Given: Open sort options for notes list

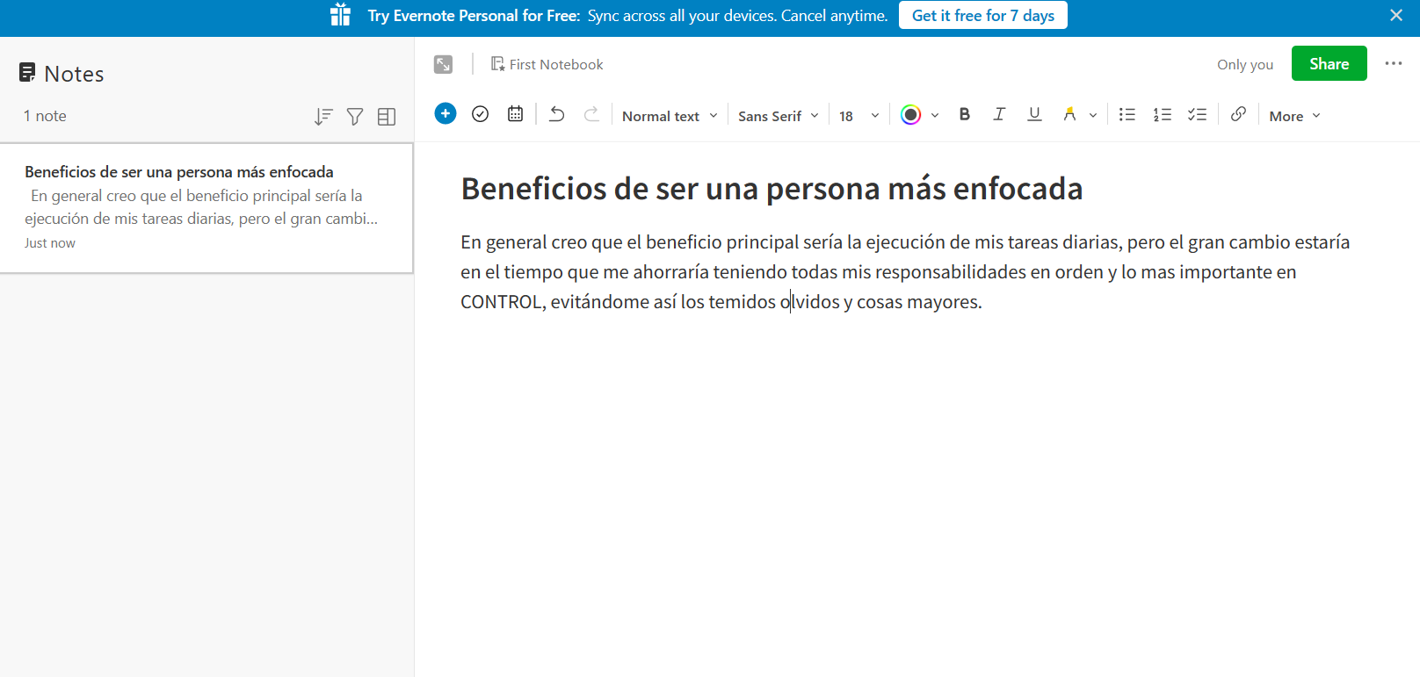Looking at the screenshot, I should [323, 117].
